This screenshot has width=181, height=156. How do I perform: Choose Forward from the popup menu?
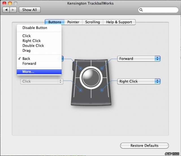pyautogui.click(x=39, y=63)
